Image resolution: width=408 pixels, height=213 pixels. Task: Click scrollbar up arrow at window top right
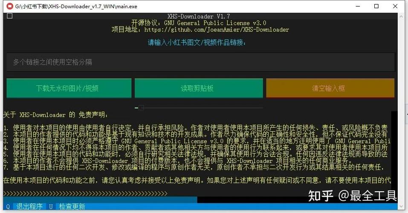coord(401,16)
